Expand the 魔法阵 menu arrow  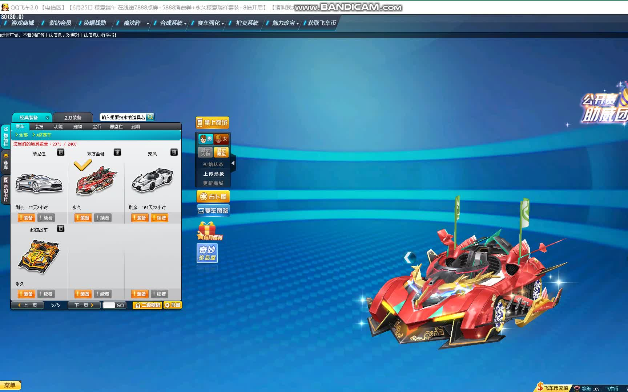pyautogui.click(x=148, y=24)
